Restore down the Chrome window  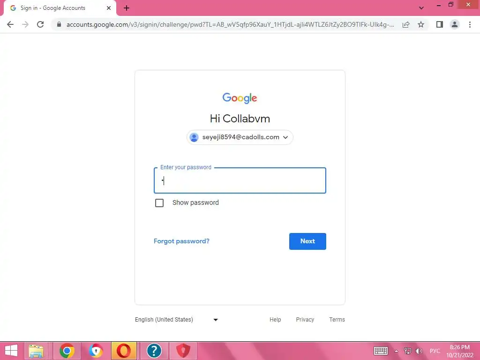tap(450, 5)
